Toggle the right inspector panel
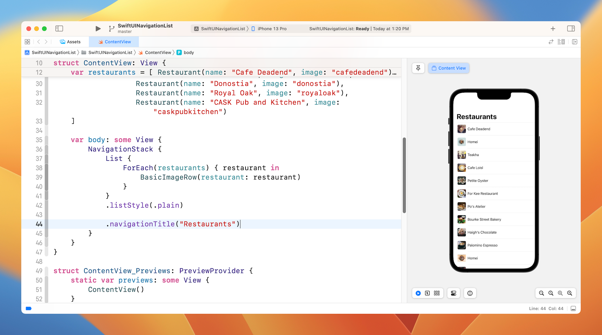This screenshot has width=602, height=335. click(x=571, y=28)
